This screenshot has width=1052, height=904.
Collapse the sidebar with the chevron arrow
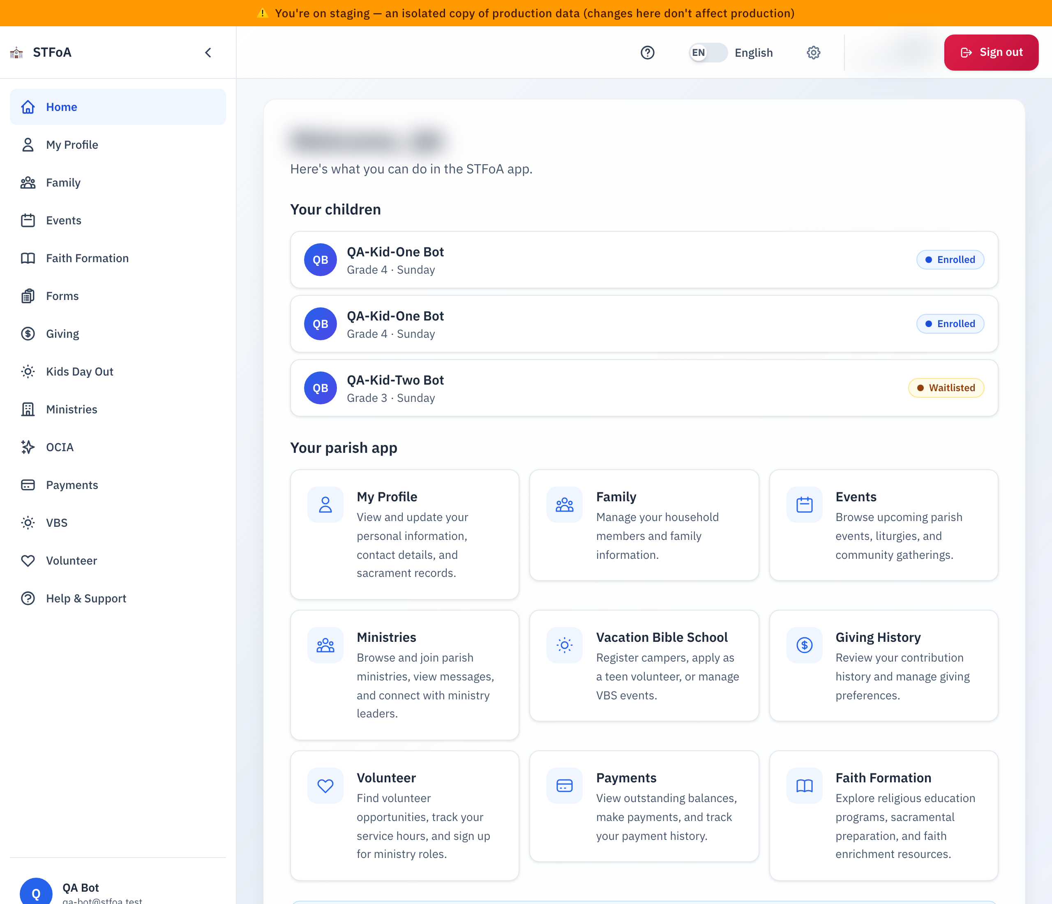(208, 52)
